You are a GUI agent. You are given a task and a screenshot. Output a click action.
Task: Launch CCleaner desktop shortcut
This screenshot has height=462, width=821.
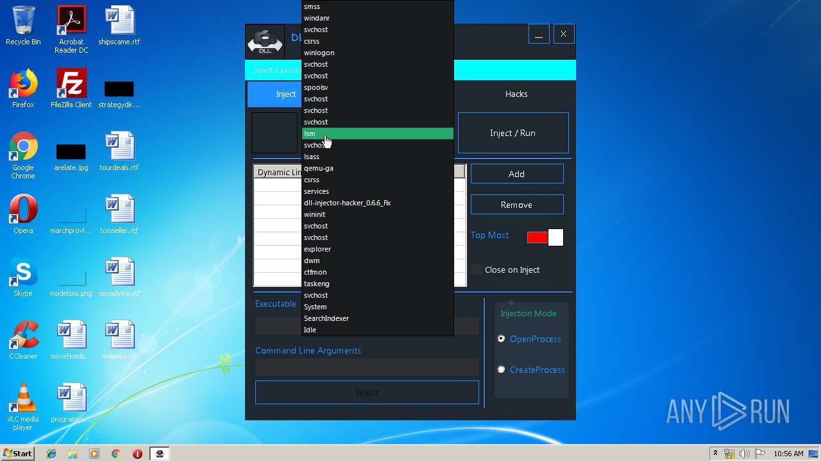[23, 340]
